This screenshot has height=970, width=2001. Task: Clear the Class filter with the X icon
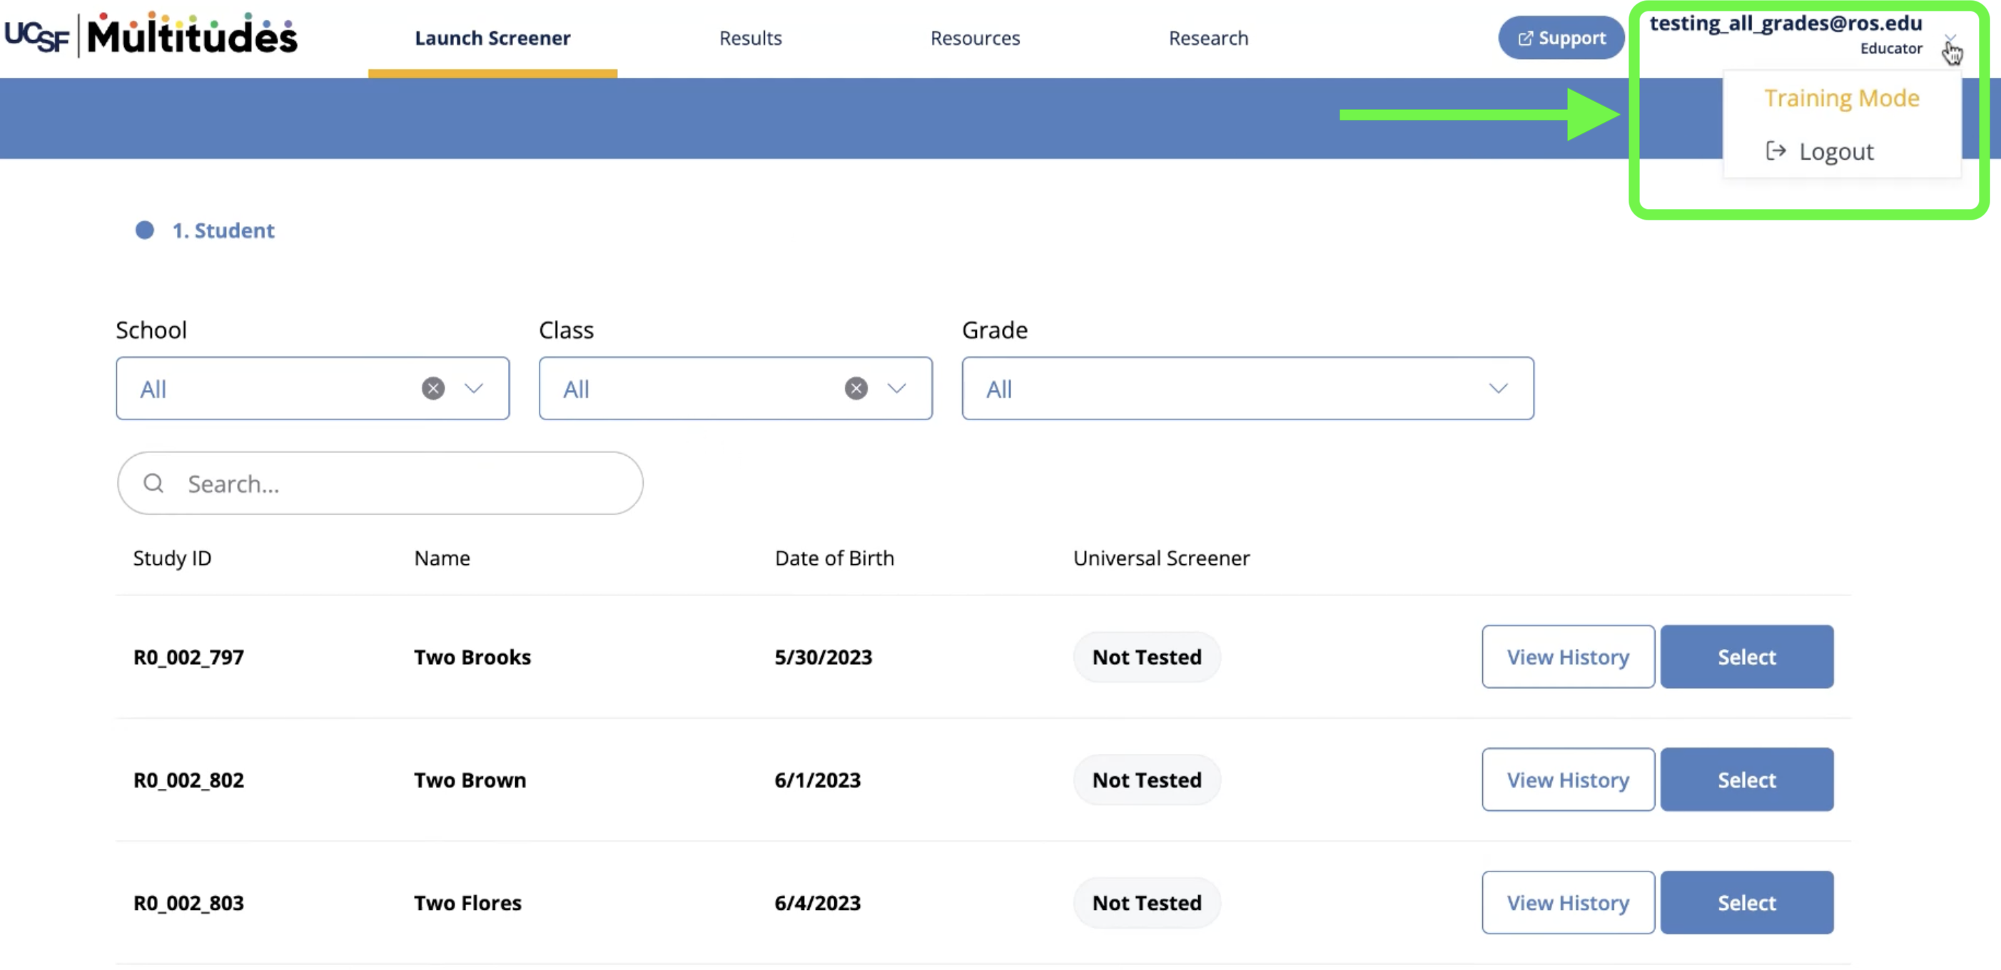click(856, 388)
